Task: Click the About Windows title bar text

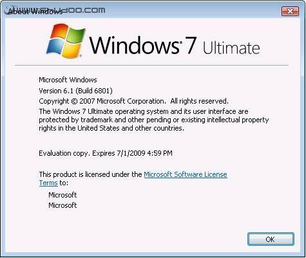Action: click(x=35, y=12)
